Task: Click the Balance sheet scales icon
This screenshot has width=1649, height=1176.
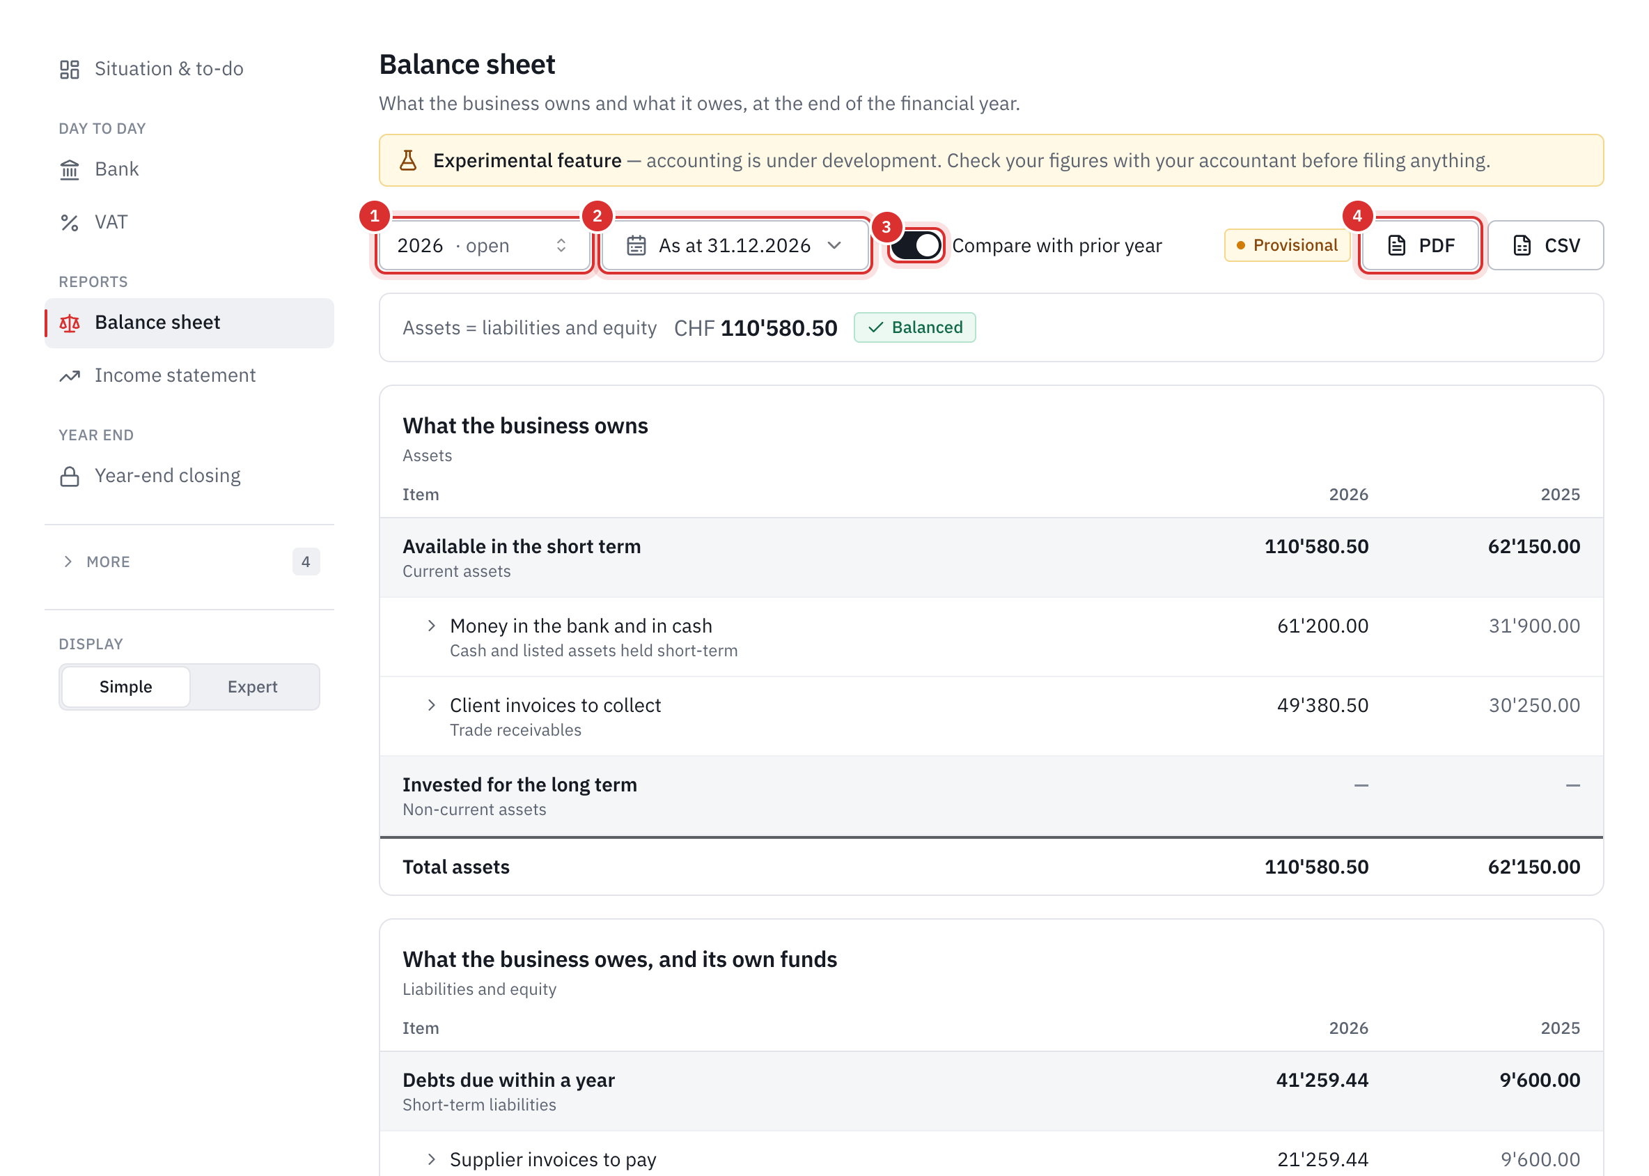Action: tap(70, 323)
